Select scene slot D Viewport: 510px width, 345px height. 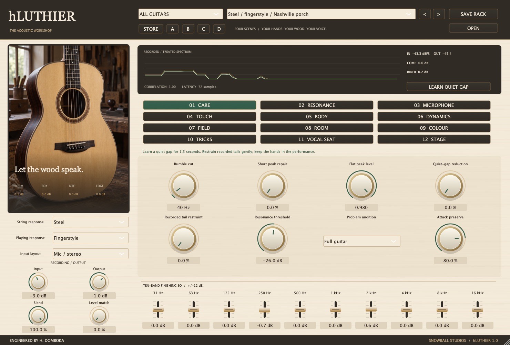click(x=219, y=29)
